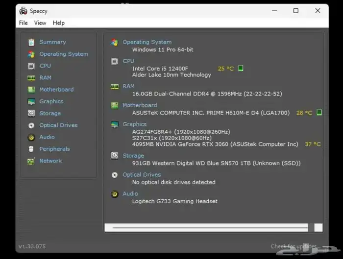Viewport: 343px width, 259px height.
Task: Click the Graphics monitor icon in sidebar
Action: 31,102
